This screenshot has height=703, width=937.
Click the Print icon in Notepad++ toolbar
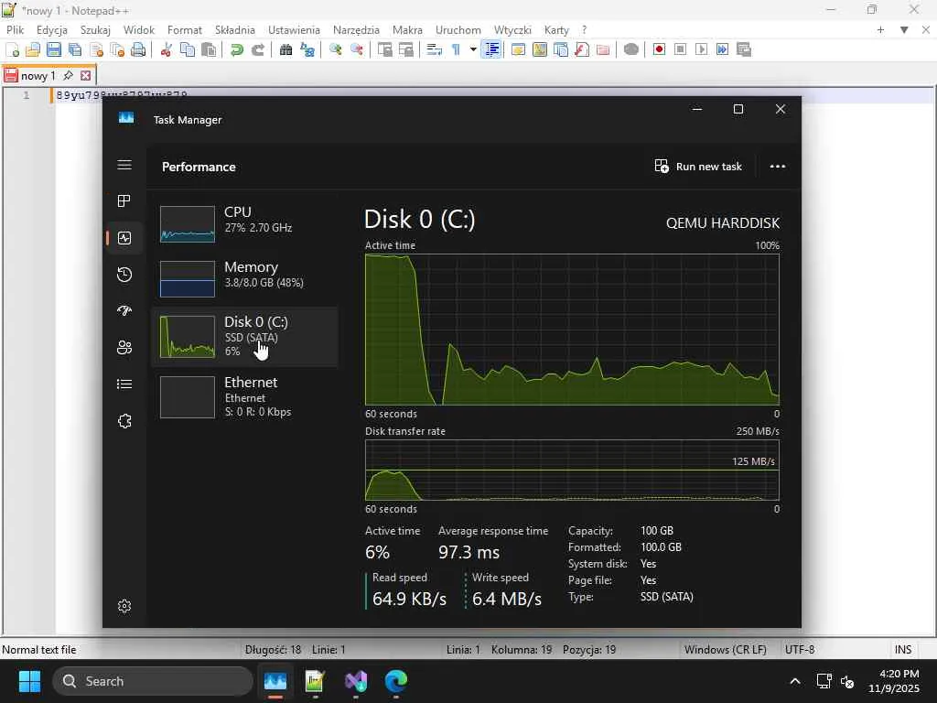(138, 49)
